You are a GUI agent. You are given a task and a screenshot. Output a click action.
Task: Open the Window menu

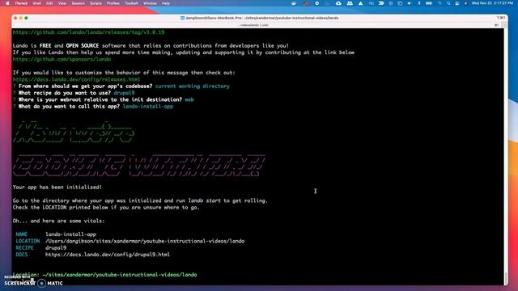pyautogui.click(x=150, y=3)
